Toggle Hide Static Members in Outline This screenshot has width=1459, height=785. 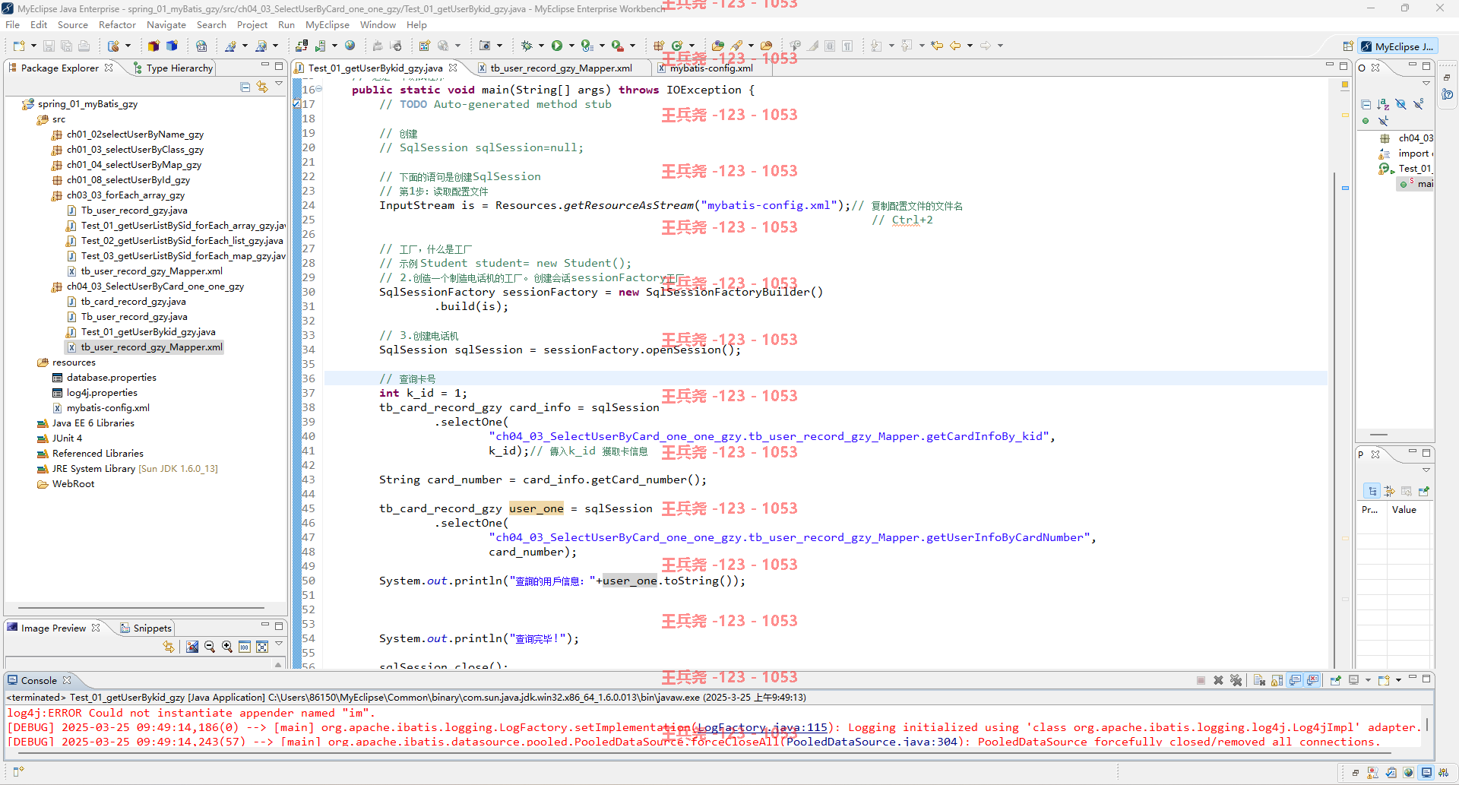1418,104
